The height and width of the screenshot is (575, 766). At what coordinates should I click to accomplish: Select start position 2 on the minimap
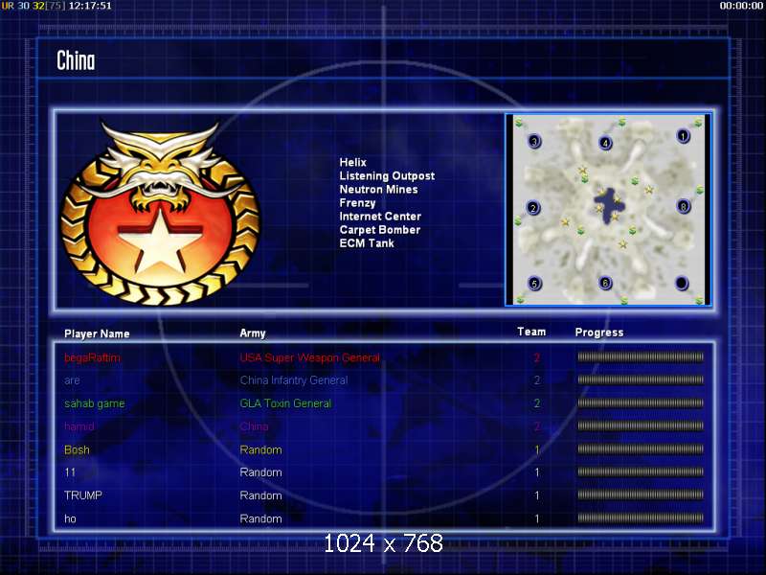[x=533, y=208]
